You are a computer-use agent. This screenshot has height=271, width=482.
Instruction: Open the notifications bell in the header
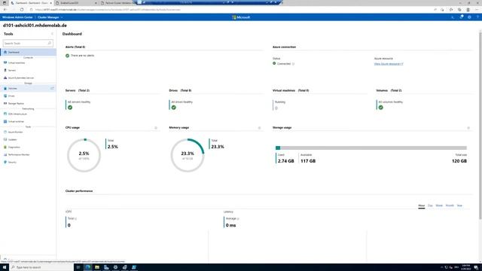462,17
